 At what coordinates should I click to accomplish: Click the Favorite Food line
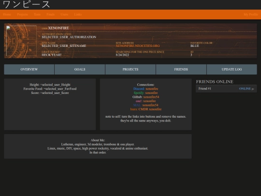pos(50,89)
